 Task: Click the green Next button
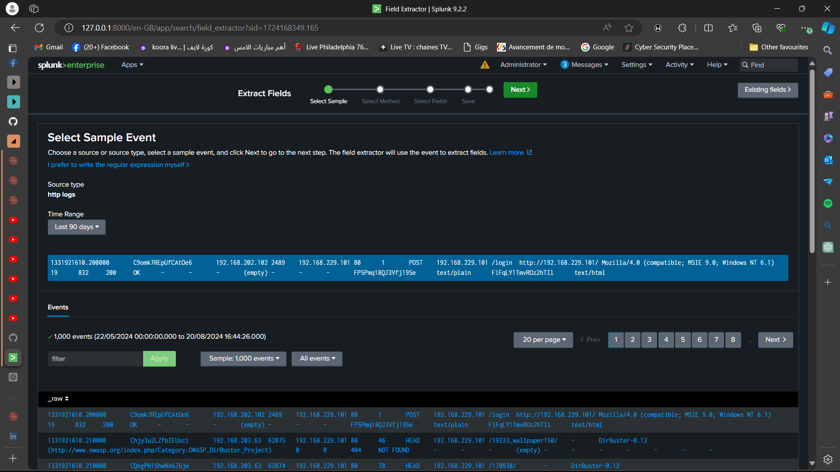[x=520, y=90]
